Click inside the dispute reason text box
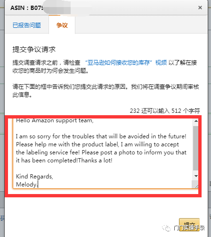 pyautogui.click(x=103, y=153)
